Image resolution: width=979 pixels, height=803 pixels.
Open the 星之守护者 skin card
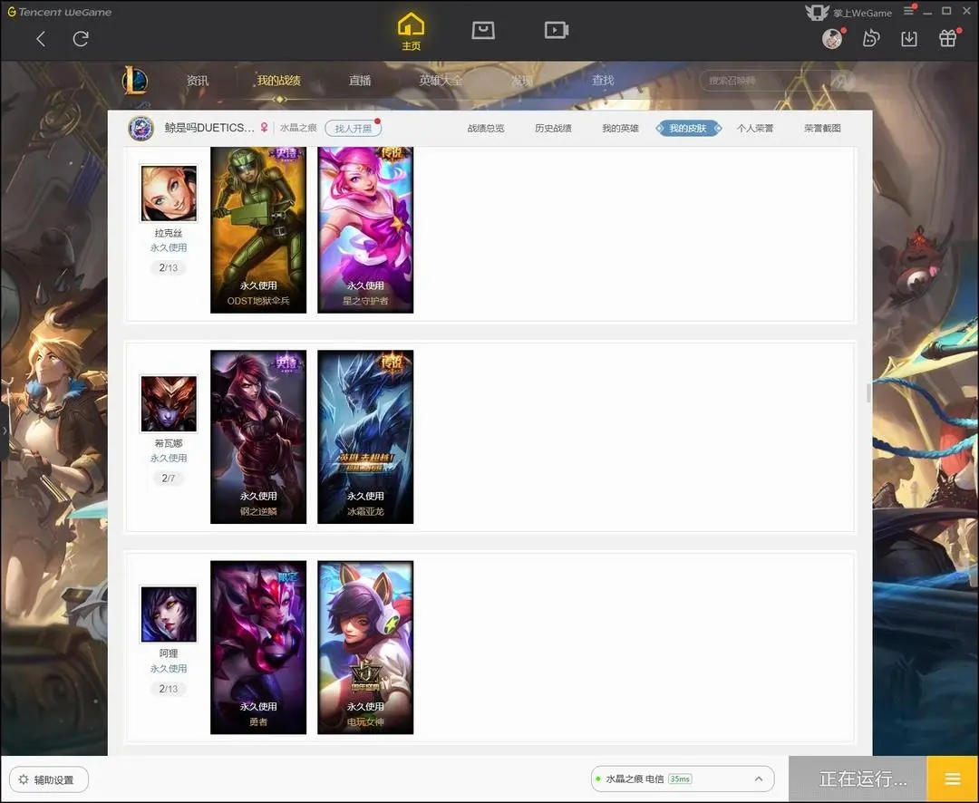pos(365,230)
